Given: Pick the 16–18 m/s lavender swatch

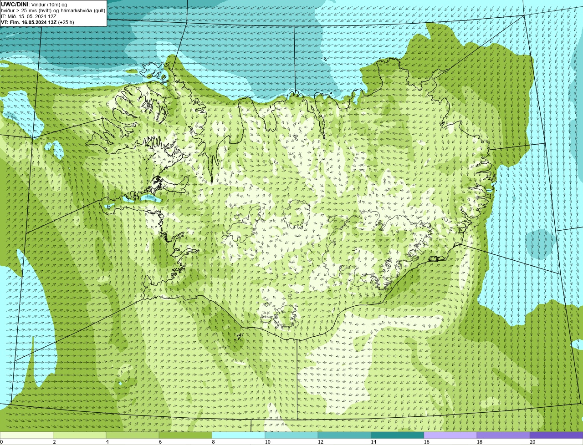Looking at the screenshot, I should (x=450, y=435).
